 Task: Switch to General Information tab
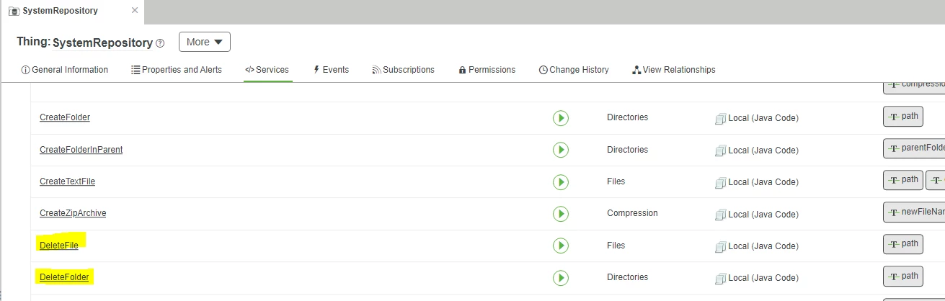click(x=65, y=70)
